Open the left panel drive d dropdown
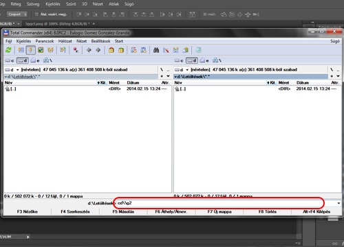Viewport: 344px width, 247px height. pyautogui.click(x=18, y=70)
